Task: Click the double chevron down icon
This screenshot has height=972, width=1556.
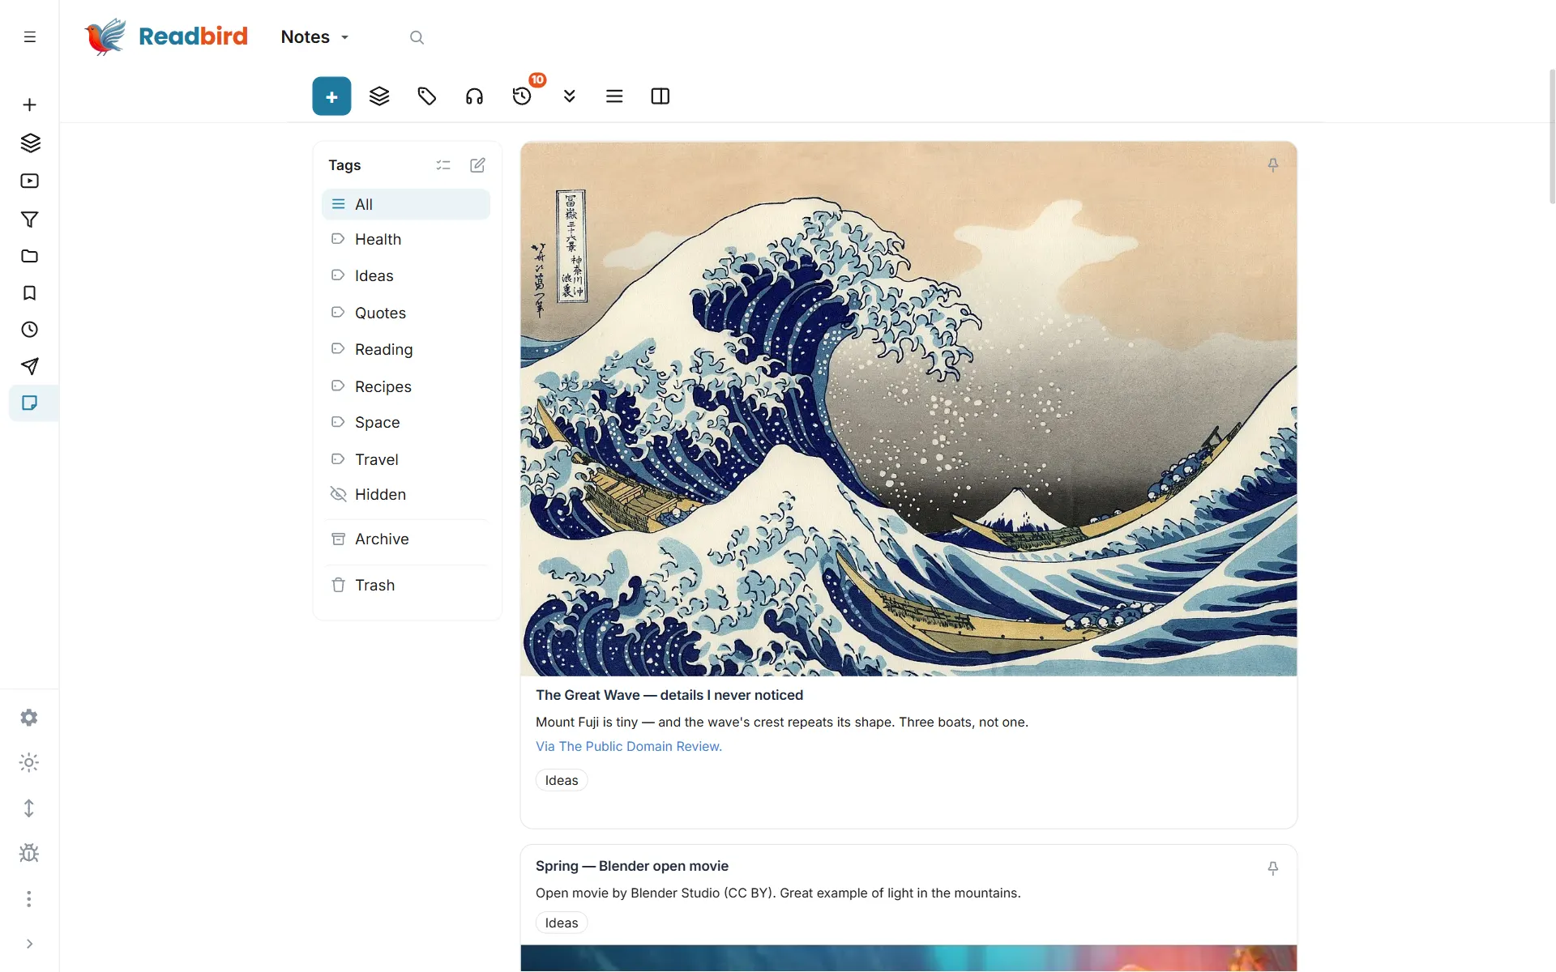Action: pyautogui.click(x=569, y=96)
